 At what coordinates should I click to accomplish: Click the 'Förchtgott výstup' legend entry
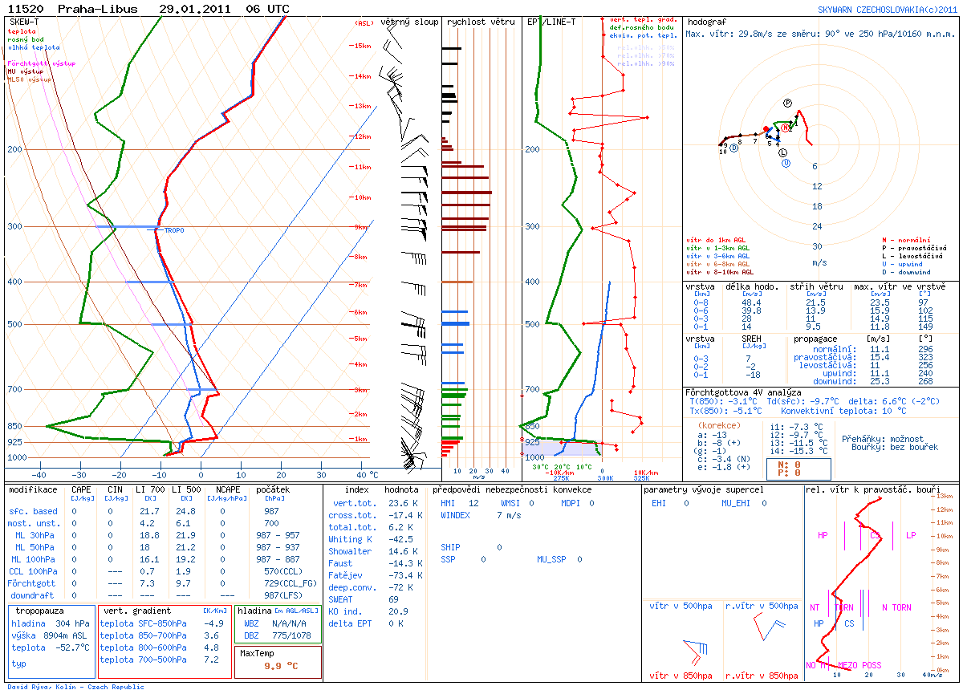(x=42, y=63)
